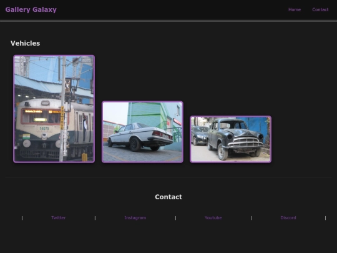Click the Gallery Galaxy site logo

(x=31, y=9)
